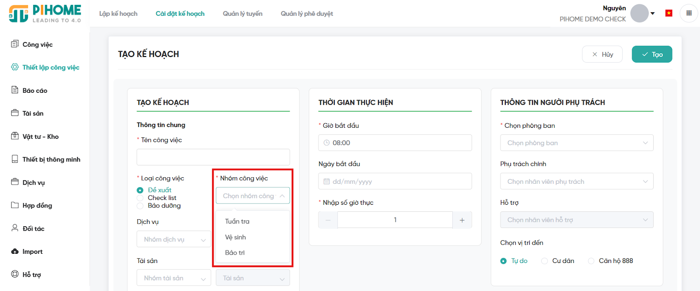Click the Vietnam flag language icon
Image resolution: width=700 pixels, height=291 pixels.
point(668,14)
